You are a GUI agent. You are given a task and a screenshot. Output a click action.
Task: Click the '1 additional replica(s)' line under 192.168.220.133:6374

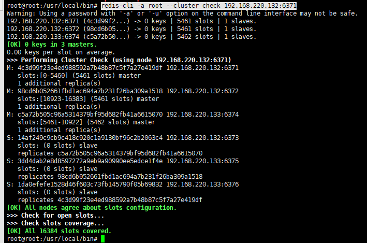pyautogui.click(x=59, y=130)
